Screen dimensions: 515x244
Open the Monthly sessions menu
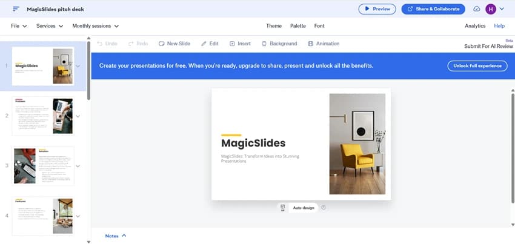tap(96, 26)
